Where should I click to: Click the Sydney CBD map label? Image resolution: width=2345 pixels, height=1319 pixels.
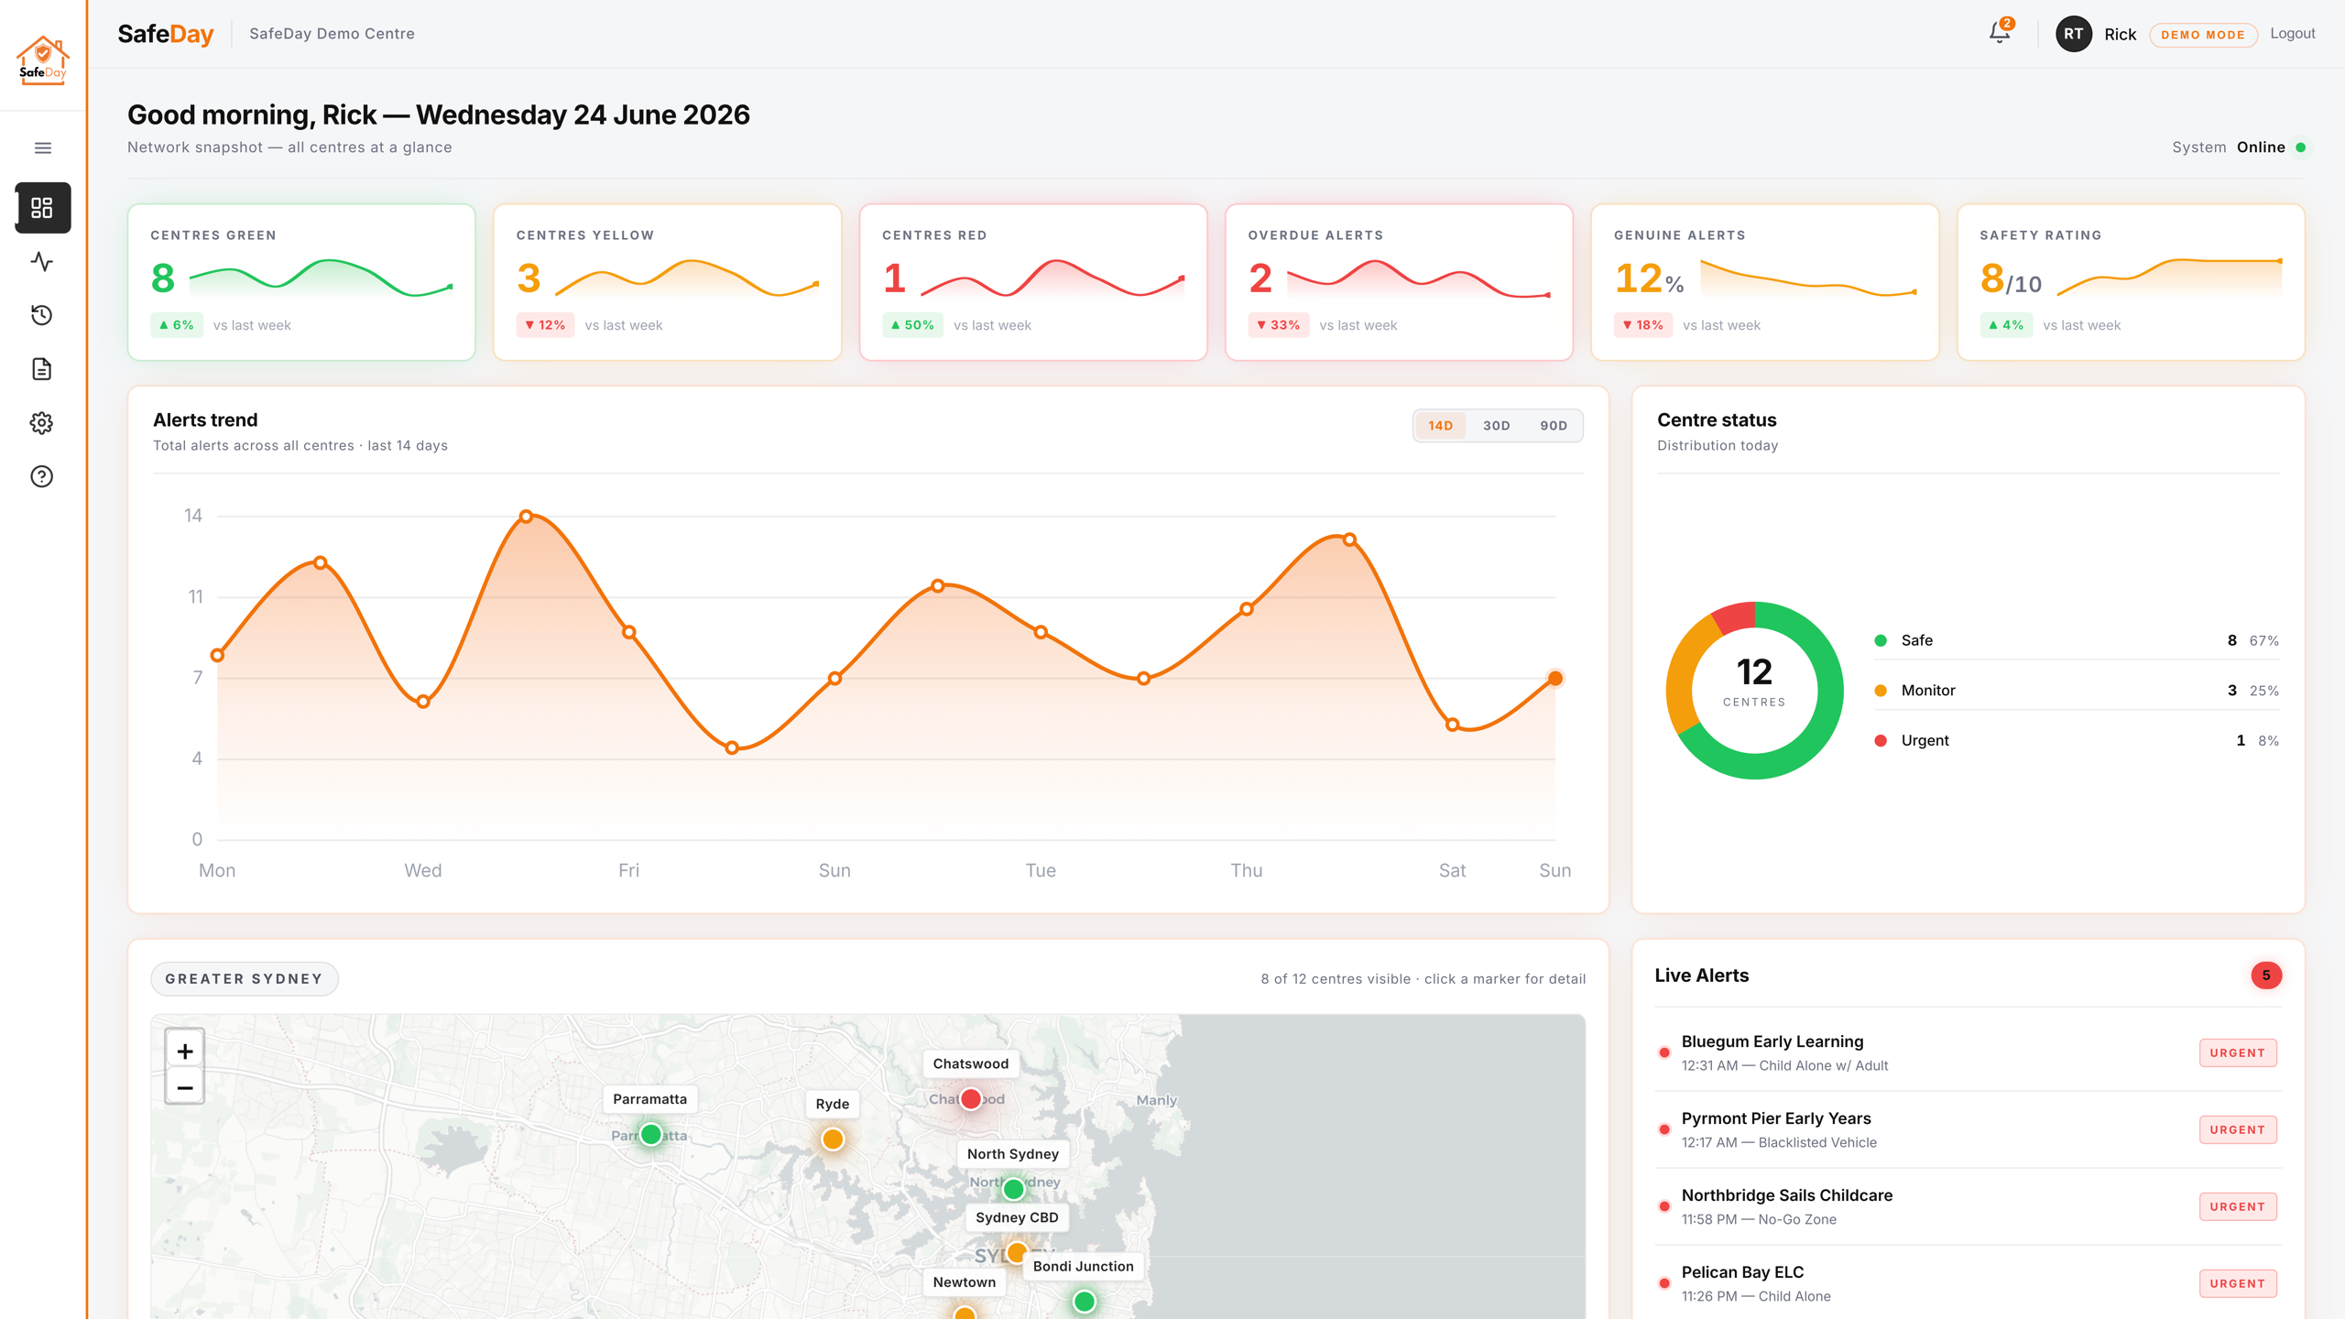click(1017, 1217)
